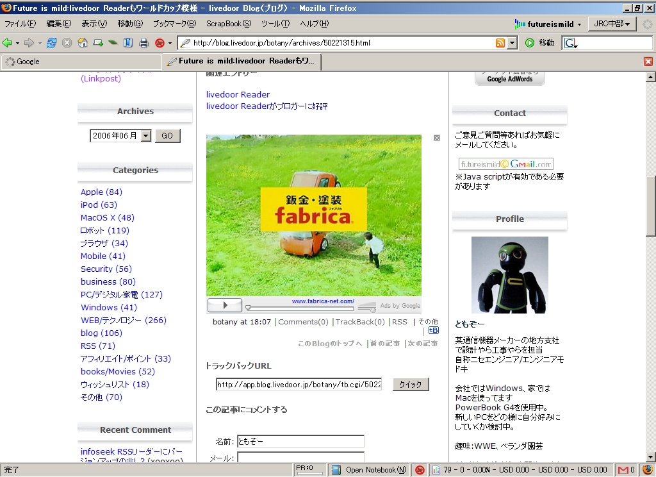Click the grey forward arrow button

[29, 43]
